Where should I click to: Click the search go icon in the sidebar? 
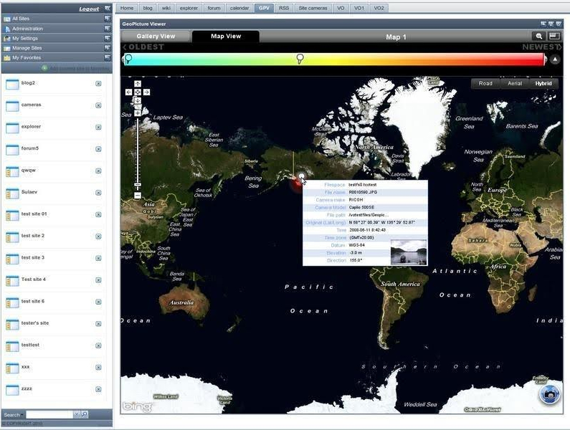[85, 414]
